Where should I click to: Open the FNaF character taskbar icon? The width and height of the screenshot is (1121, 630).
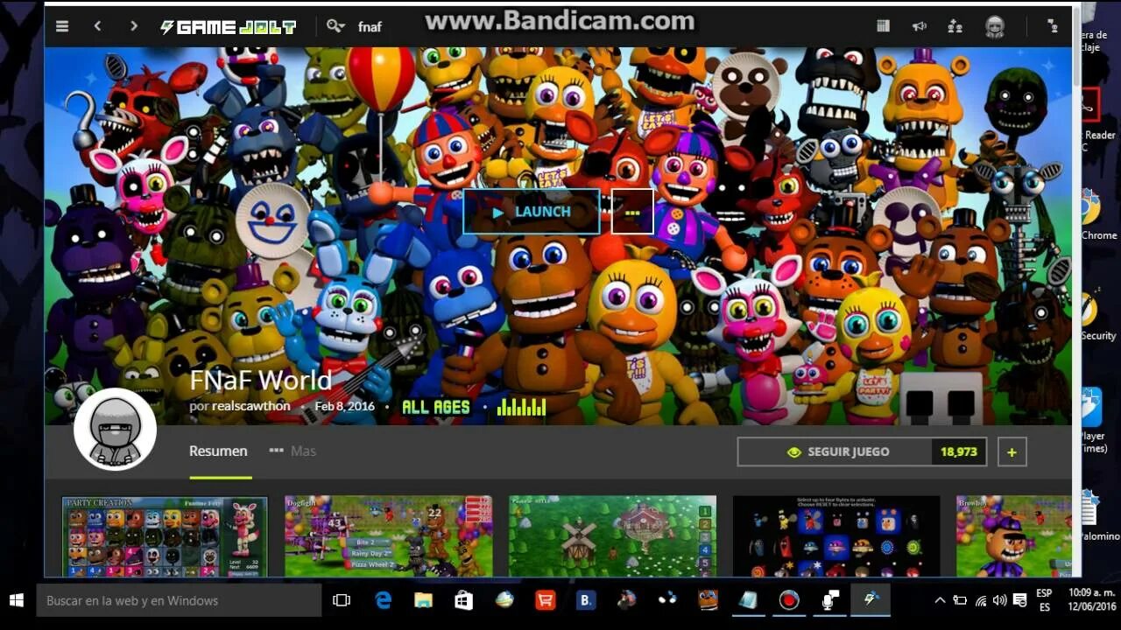(x=708, y=600)
